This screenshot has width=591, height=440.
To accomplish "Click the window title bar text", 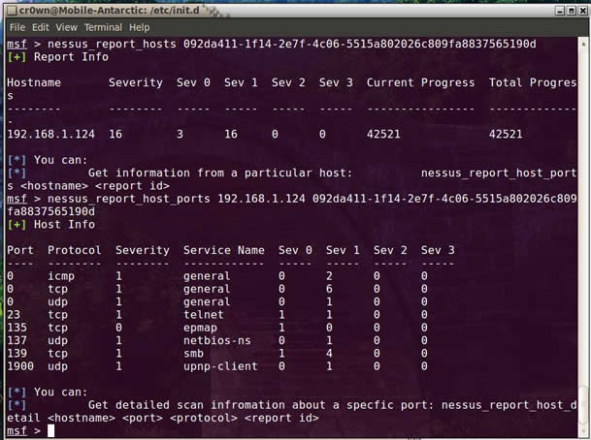I will click(110, 11).
